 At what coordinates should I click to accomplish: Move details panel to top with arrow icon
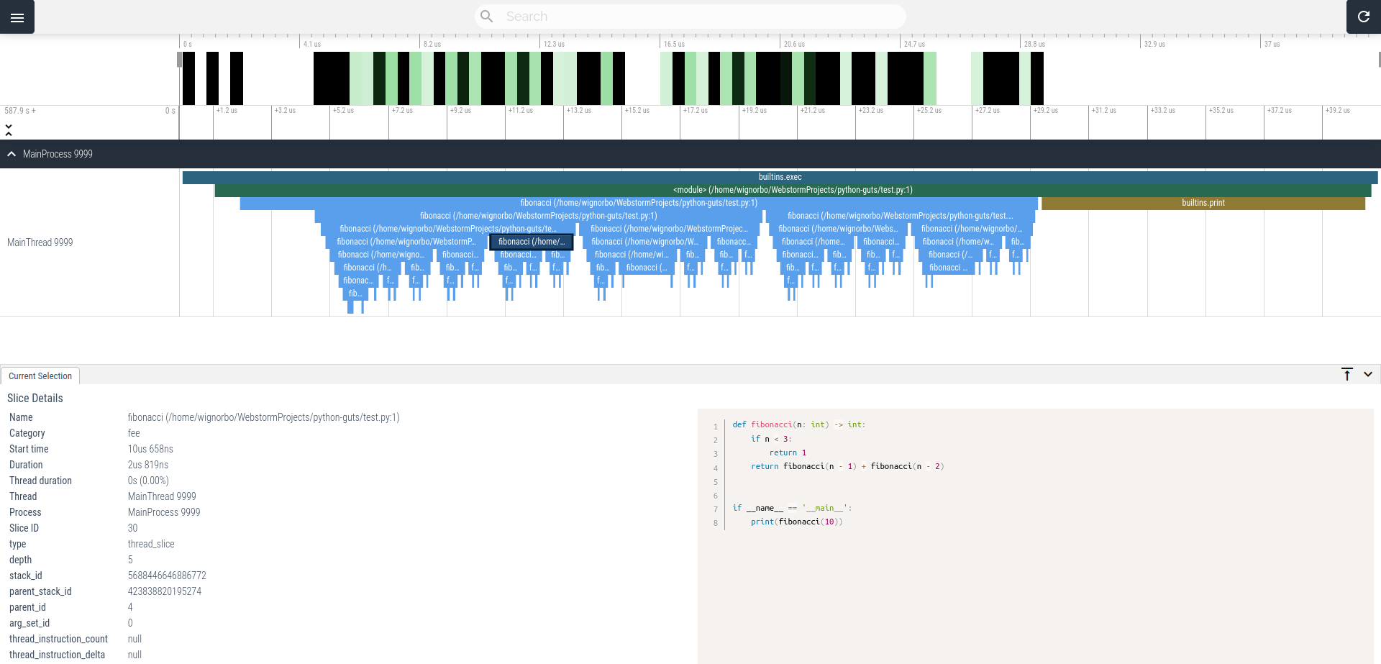[x=1347, y=374]
